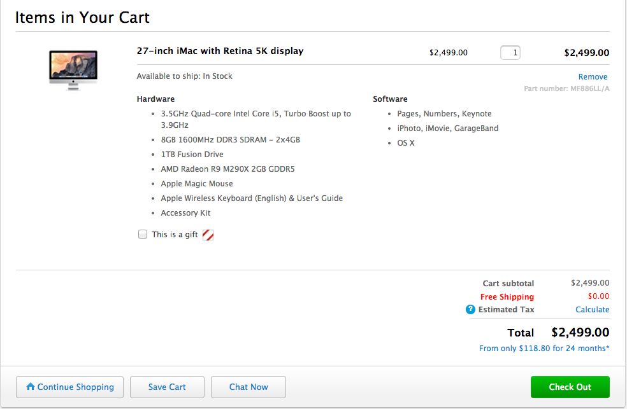627x409 pixels.
Task: Click 'Pages, Numbers, Keynote' software item
Action: pyautogui.click(x=444, y=114)
